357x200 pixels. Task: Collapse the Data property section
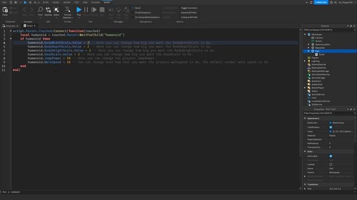click(305, 152)
